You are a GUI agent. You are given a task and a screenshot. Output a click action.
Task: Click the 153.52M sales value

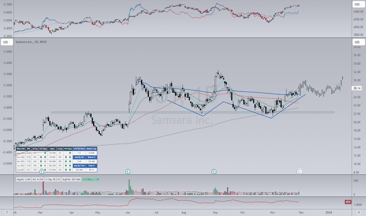(52, 153)
